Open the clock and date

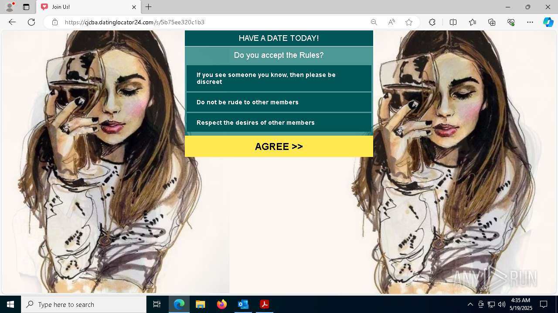[x=521, y=304]
